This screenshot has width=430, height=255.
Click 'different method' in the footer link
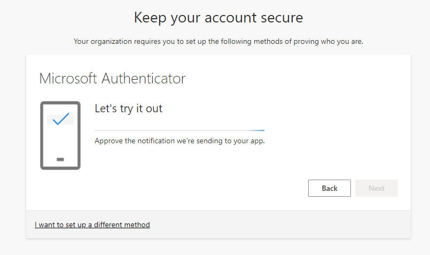coord(122,225)
